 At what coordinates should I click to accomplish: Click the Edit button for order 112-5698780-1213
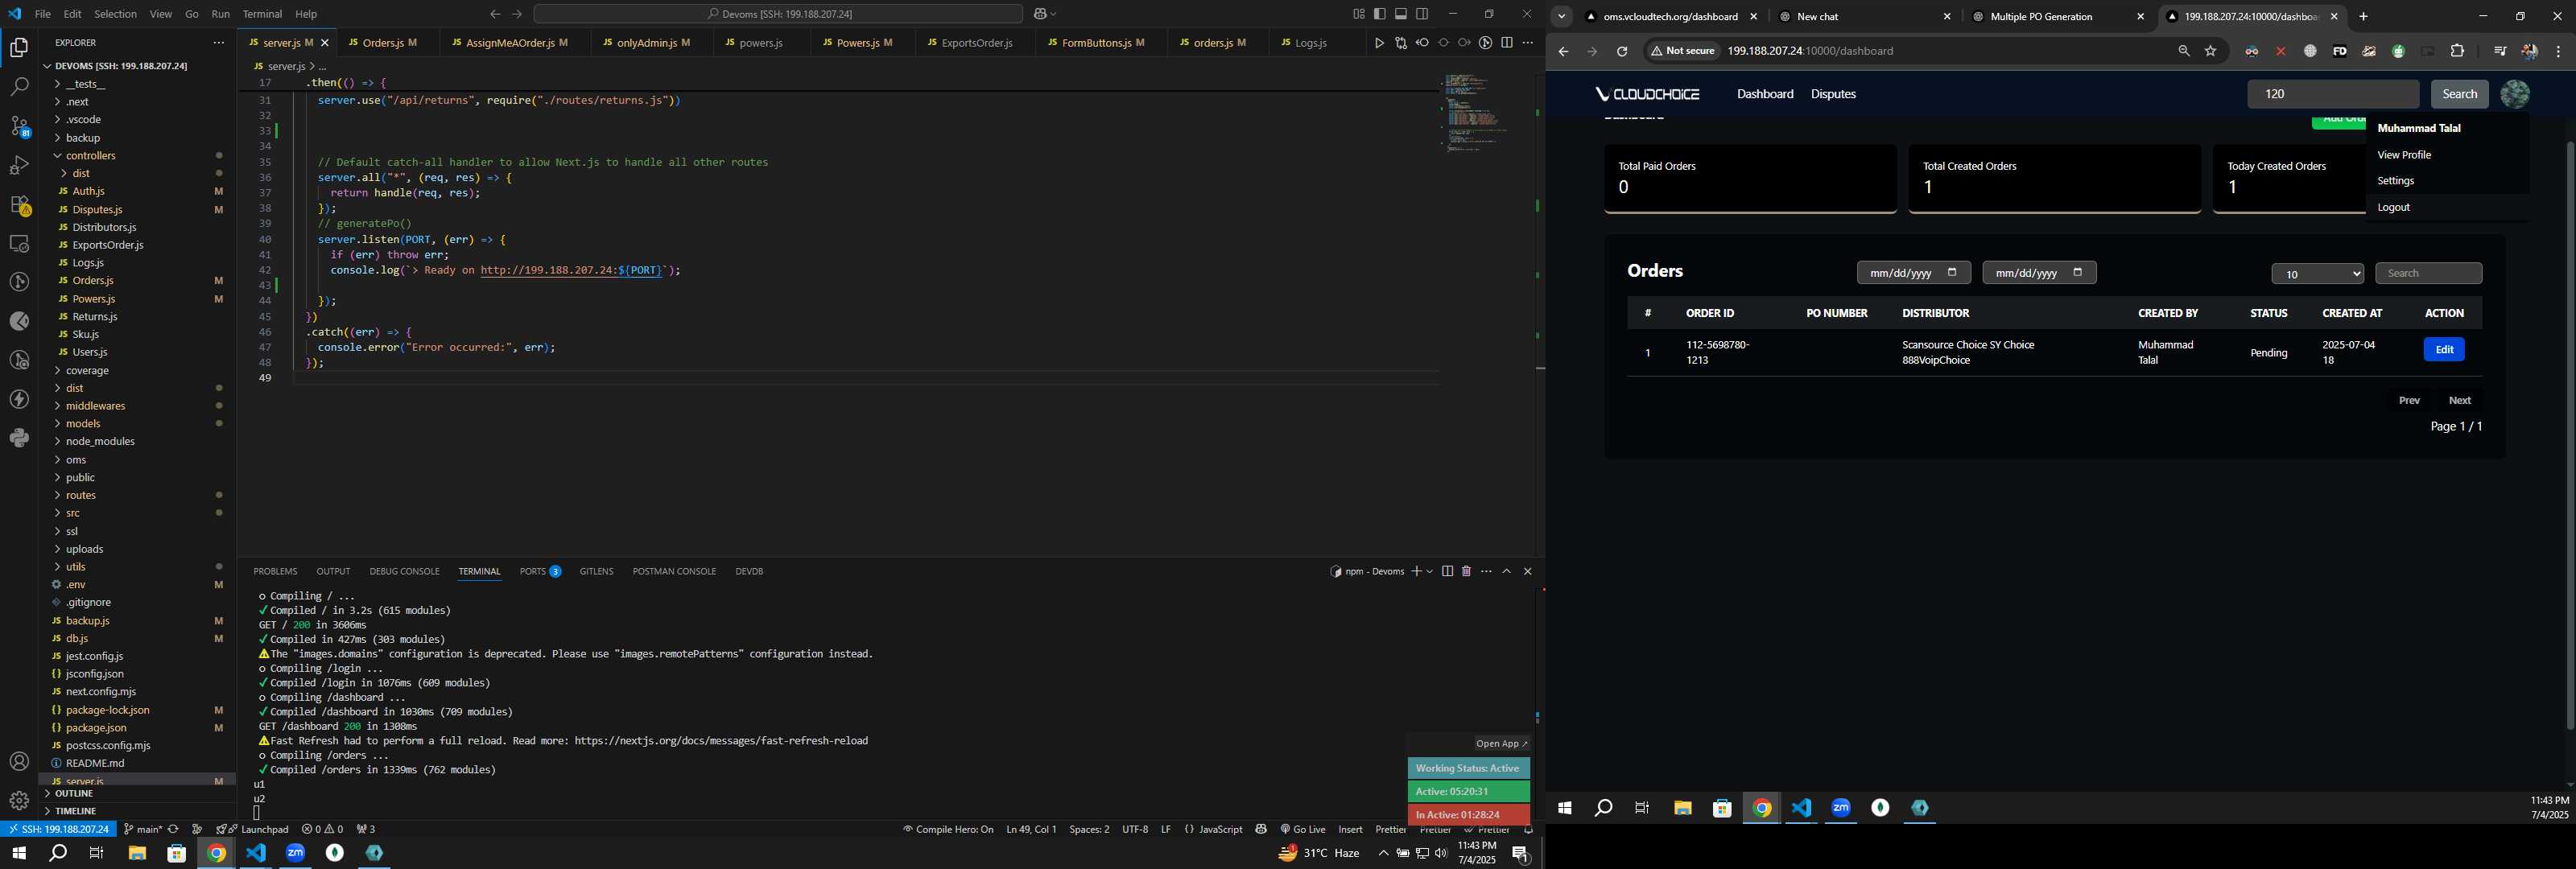pyautogui.click(x=2444, y=349)
